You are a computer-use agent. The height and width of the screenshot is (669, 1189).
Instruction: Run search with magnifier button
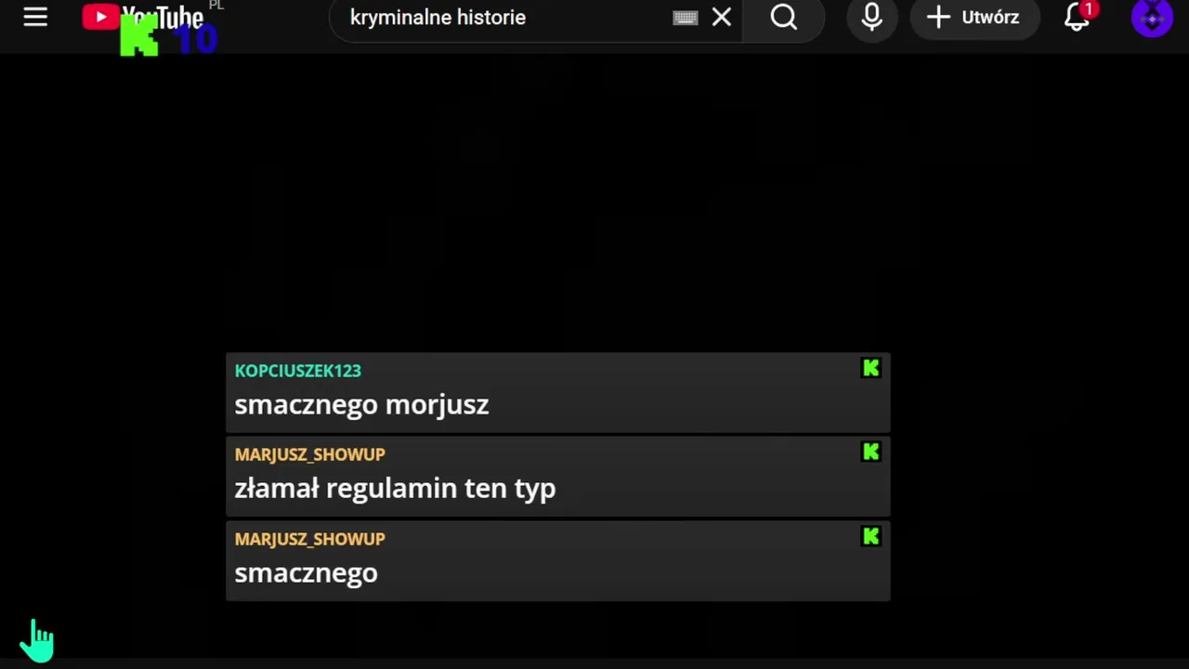coord(784,18)
